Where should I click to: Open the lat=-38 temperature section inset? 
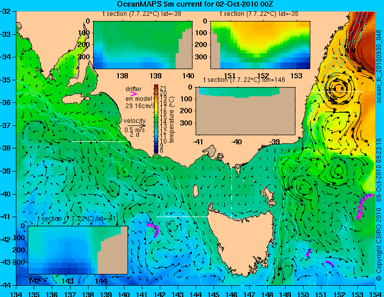coord(143,45)
